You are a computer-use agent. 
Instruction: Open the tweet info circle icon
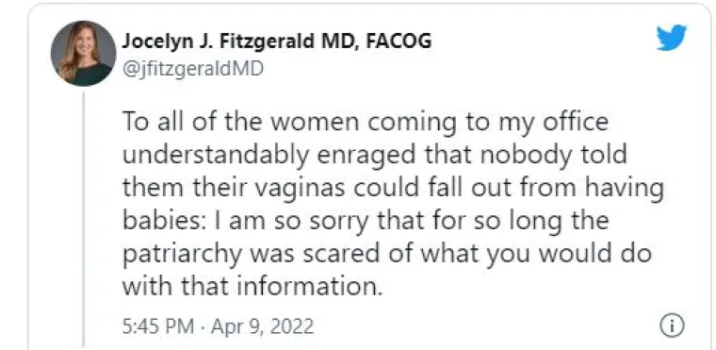coord(672,325)
